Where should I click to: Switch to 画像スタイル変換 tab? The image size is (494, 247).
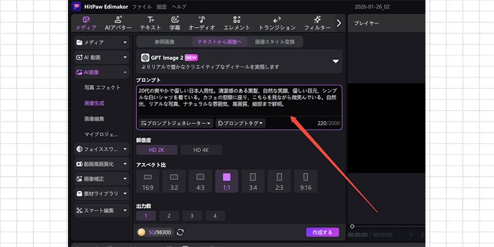(x=275, y=41)
